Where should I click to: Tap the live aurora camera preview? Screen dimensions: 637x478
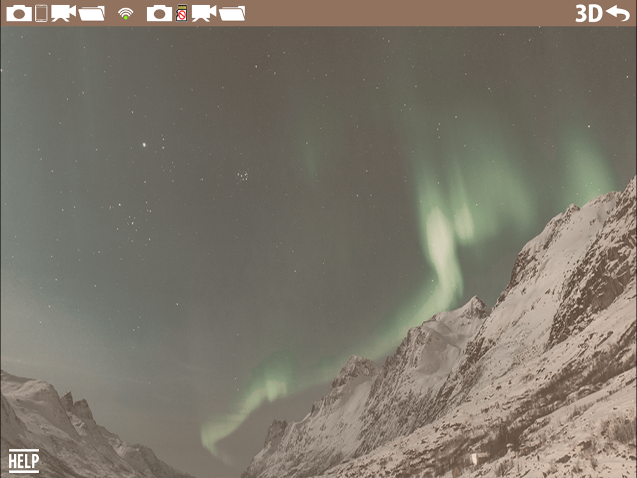pyautogui.click(x=318, y=252)
